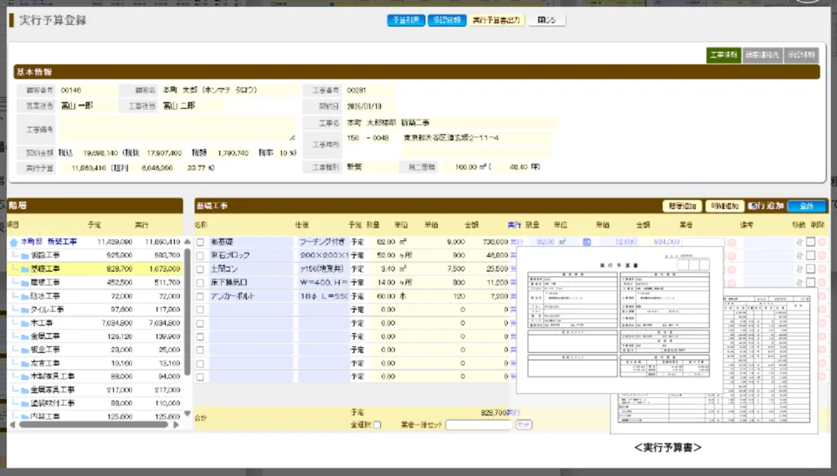The image size is (837, 476).
Task: Click the 閉じる button
Action: click(x=547, y=20)
